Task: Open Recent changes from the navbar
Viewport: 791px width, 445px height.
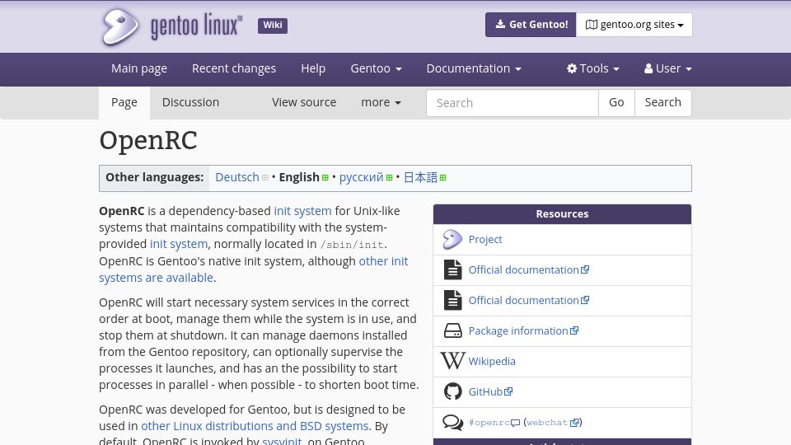Action: click(234, 68)
